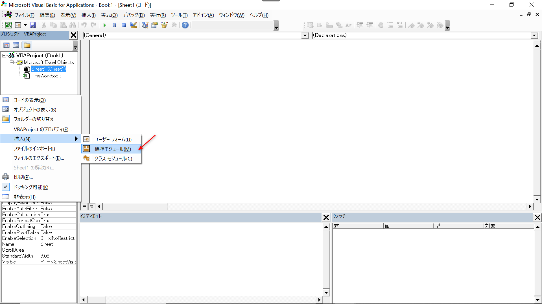Choose ファイルのエクスポート(E)... in context menu

(41, 158)
